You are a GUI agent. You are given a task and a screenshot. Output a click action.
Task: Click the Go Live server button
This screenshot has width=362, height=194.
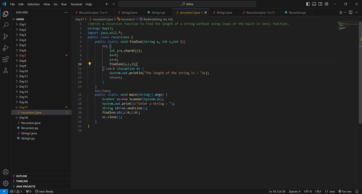tap(345, 191)
